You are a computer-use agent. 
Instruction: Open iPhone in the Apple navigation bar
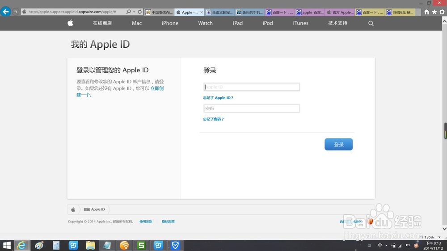click(170, 23)
